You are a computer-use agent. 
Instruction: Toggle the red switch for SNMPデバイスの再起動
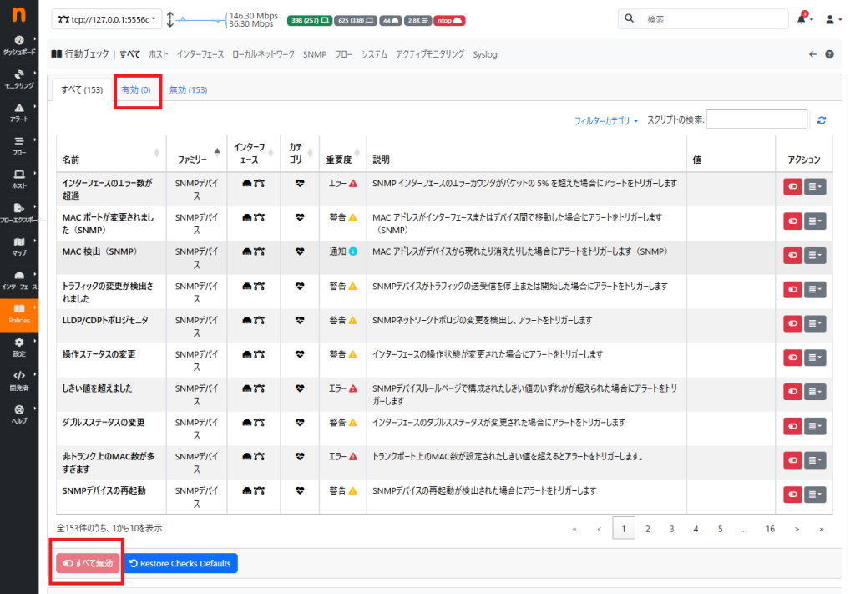[792, 494]
